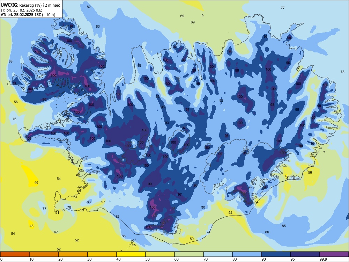Click the humidity value '57' on the map
The width and height of the screenshot is (349, 262).
point(103,202)
